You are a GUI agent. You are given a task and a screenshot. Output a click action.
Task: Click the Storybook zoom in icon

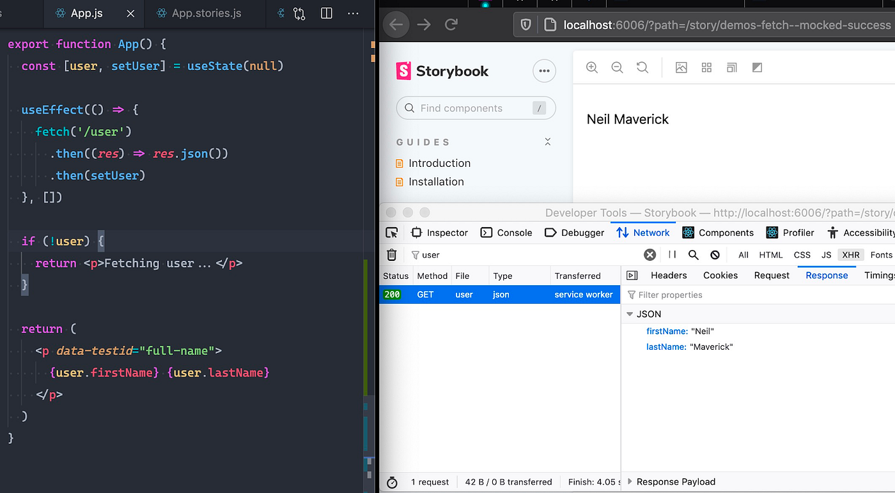[x=592, y=67]
